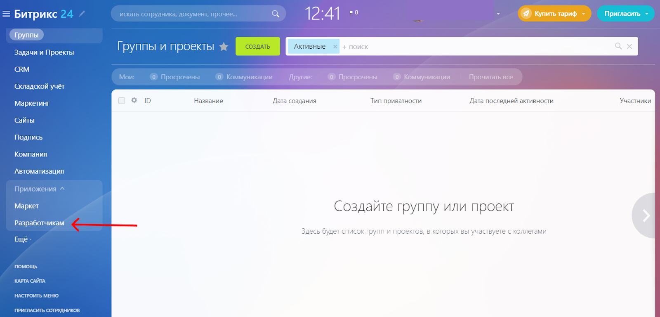Open the Купить тариф dropdown arrow
This screenshot has width=660, height=317.
[x=583, y=14]
